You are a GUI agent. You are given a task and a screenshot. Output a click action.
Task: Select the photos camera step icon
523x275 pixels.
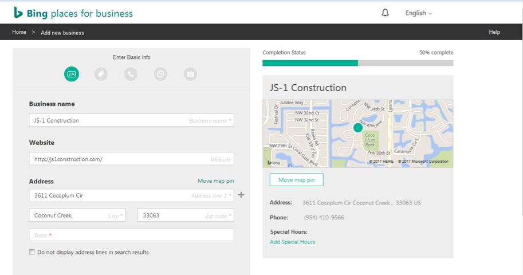coord(190,74)
